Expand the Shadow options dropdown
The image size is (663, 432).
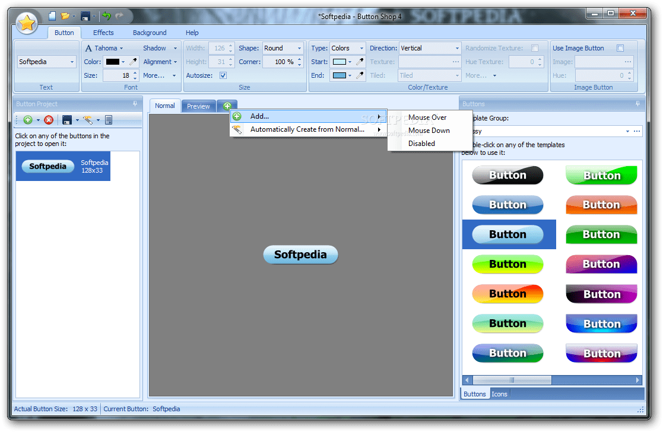160,48
